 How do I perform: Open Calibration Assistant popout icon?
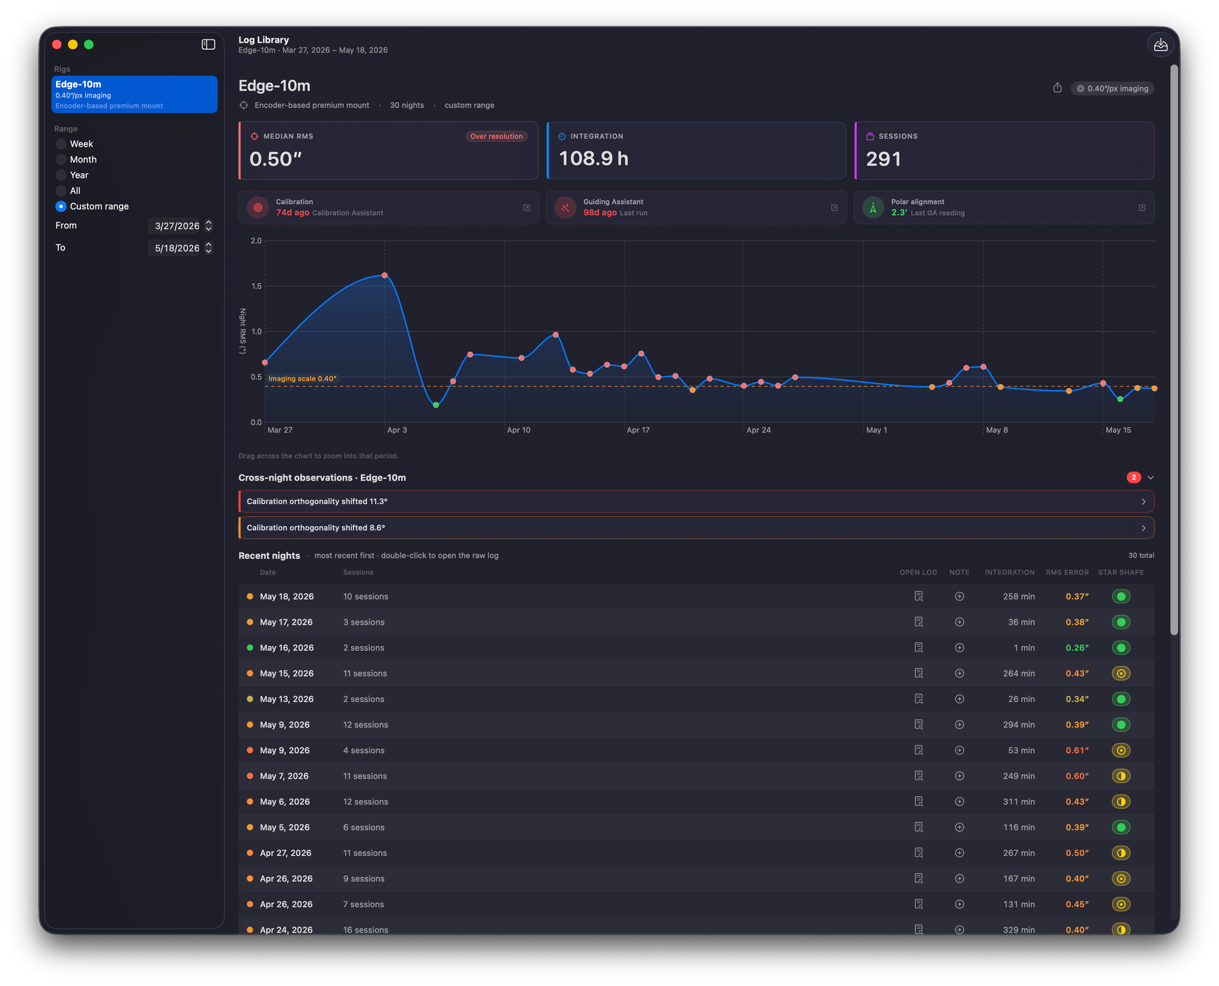(x=527, y=208)
